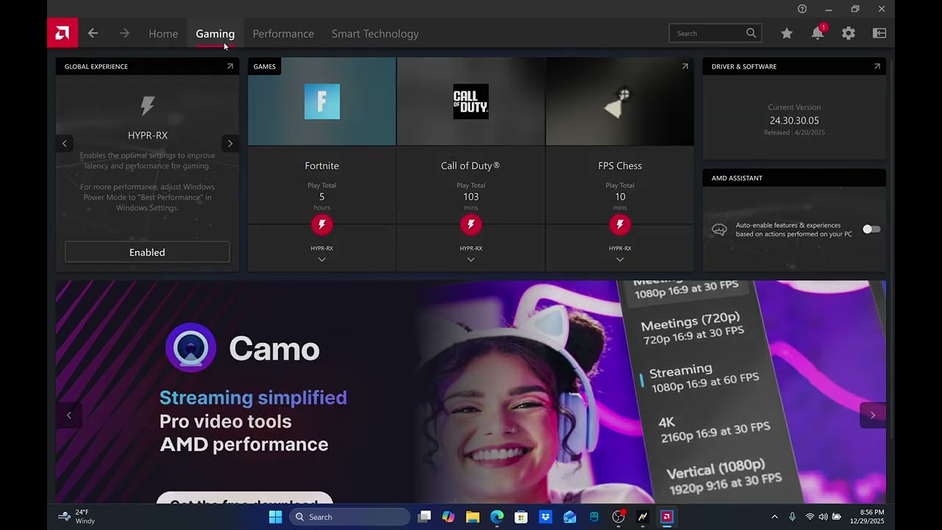Click the taskbar microphone icon
The width and height of the screenshot is (942, 530).
coord(792,517)
